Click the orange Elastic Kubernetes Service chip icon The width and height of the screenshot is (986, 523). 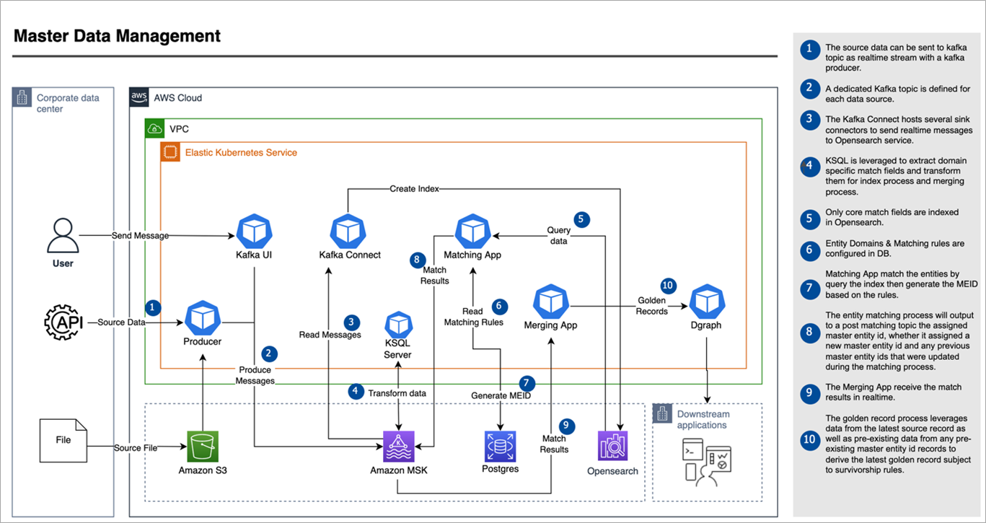coord(170,152)
